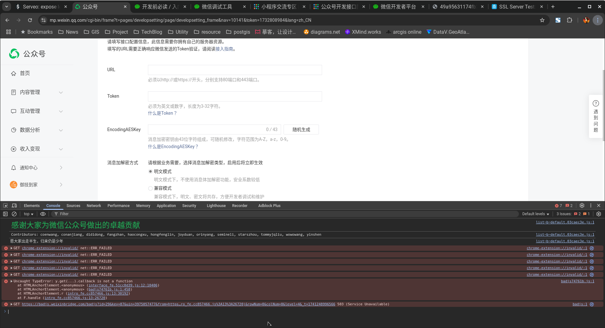Viewport: 605px width, 328px height.
Task: Click the 首页 home icon in sidebar
Action: 14,73
